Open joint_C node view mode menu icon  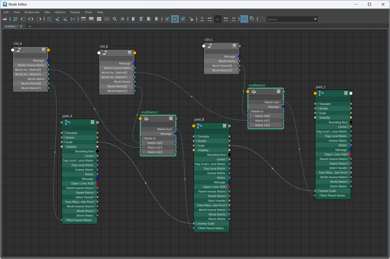click(346, 93)
